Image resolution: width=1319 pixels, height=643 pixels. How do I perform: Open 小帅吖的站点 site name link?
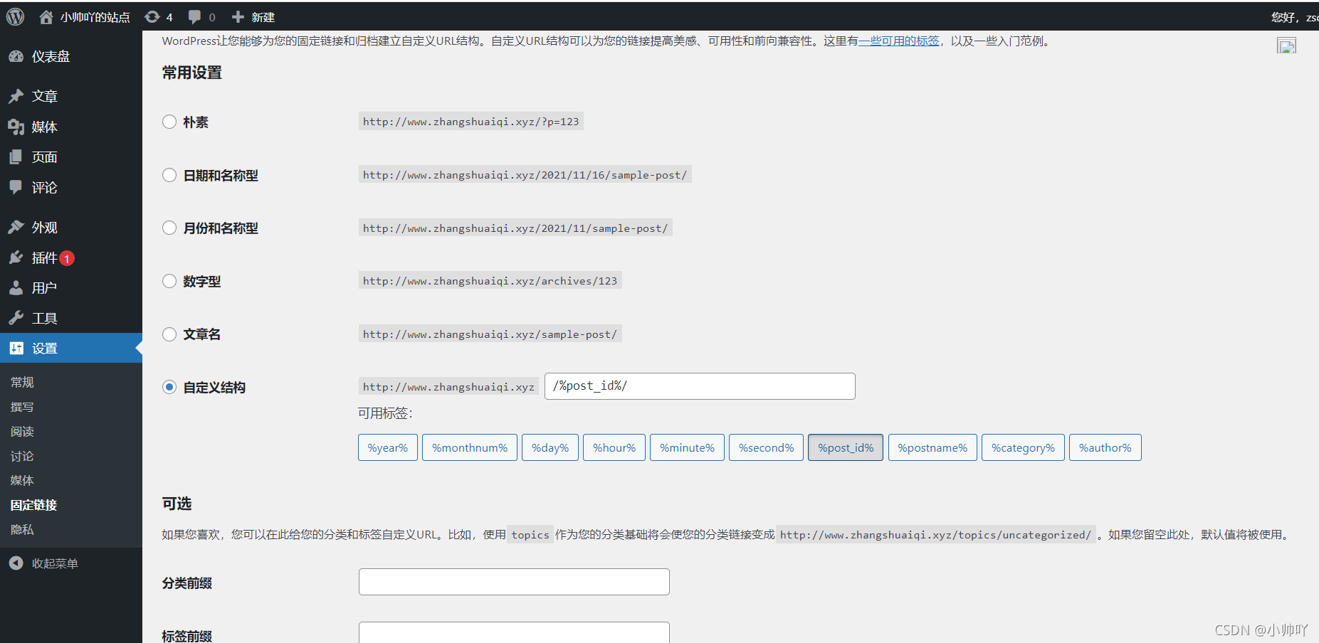pyautogui.click(x=95, y=17)
